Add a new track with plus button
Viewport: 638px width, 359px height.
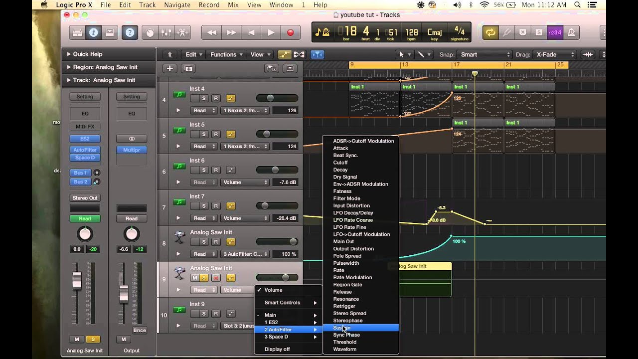click(x=170, y=69)
